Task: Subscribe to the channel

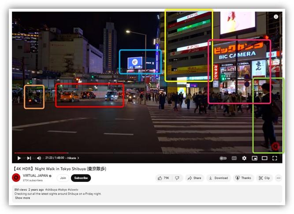Action: pos(81,178)
